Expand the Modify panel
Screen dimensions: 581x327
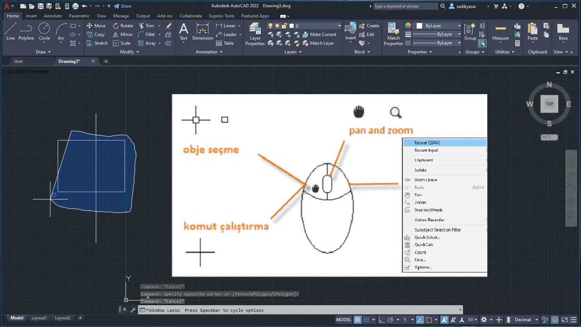point(129,52)
